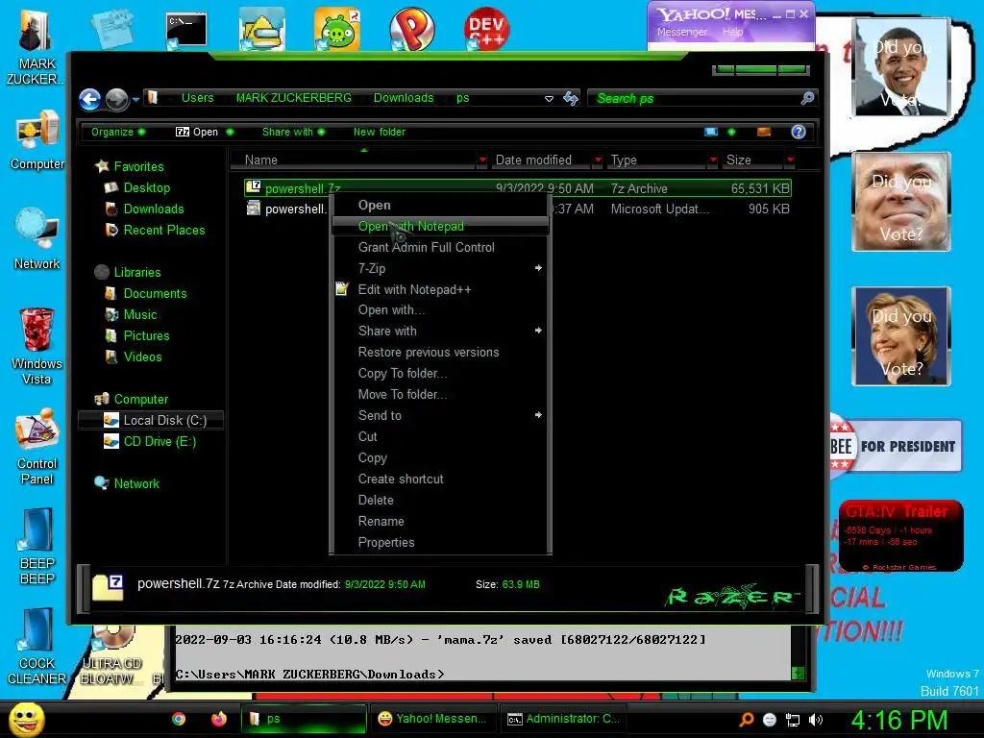
Task: Choose Grant Admin Full Control
Action: coord(440,247)
